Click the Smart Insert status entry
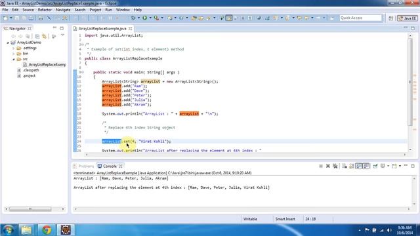This screenshot has height=236, width=420. coord(285,219)
